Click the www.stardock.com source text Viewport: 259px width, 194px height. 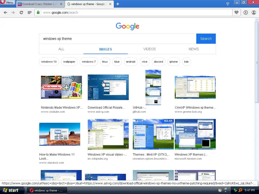pos(52,163)
